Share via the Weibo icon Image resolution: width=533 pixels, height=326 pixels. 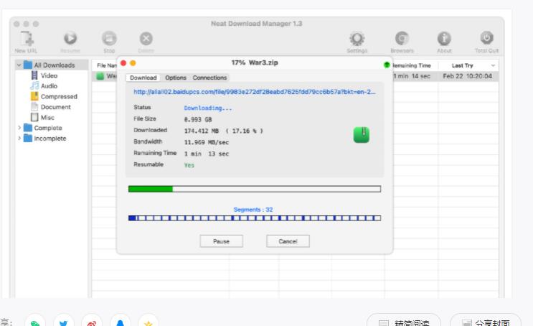92,322
